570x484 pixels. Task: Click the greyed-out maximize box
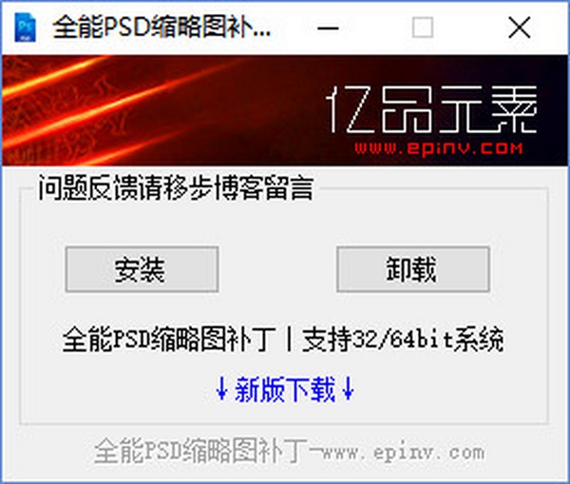coord(423,28)
